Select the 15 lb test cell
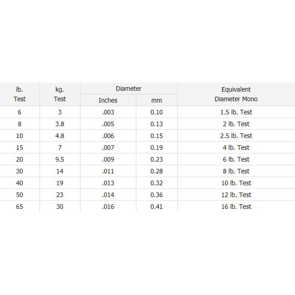 [x=20, y=147]
